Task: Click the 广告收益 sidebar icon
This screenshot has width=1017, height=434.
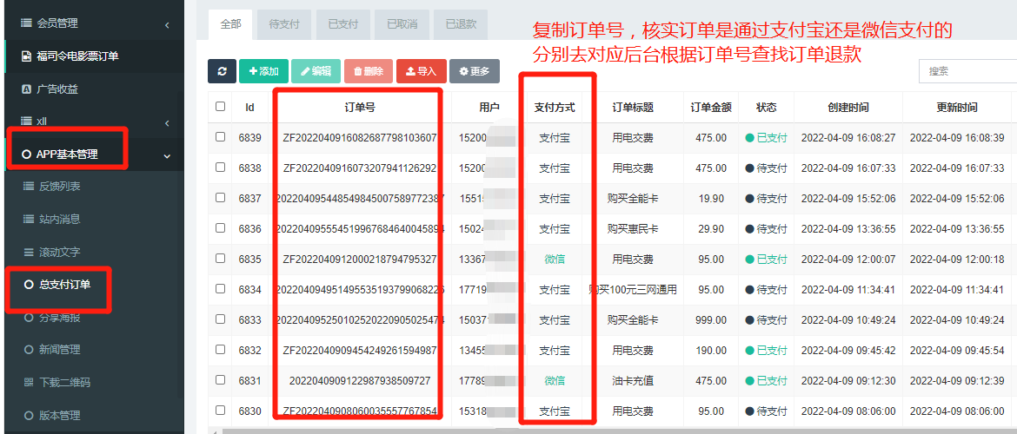Action: point(26,89)
